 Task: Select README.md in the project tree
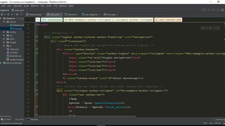pyautogui.click(x=14, y=56)
